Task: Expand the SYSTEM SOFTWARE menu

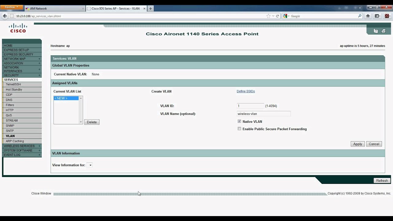Action: tap(39, 150)
